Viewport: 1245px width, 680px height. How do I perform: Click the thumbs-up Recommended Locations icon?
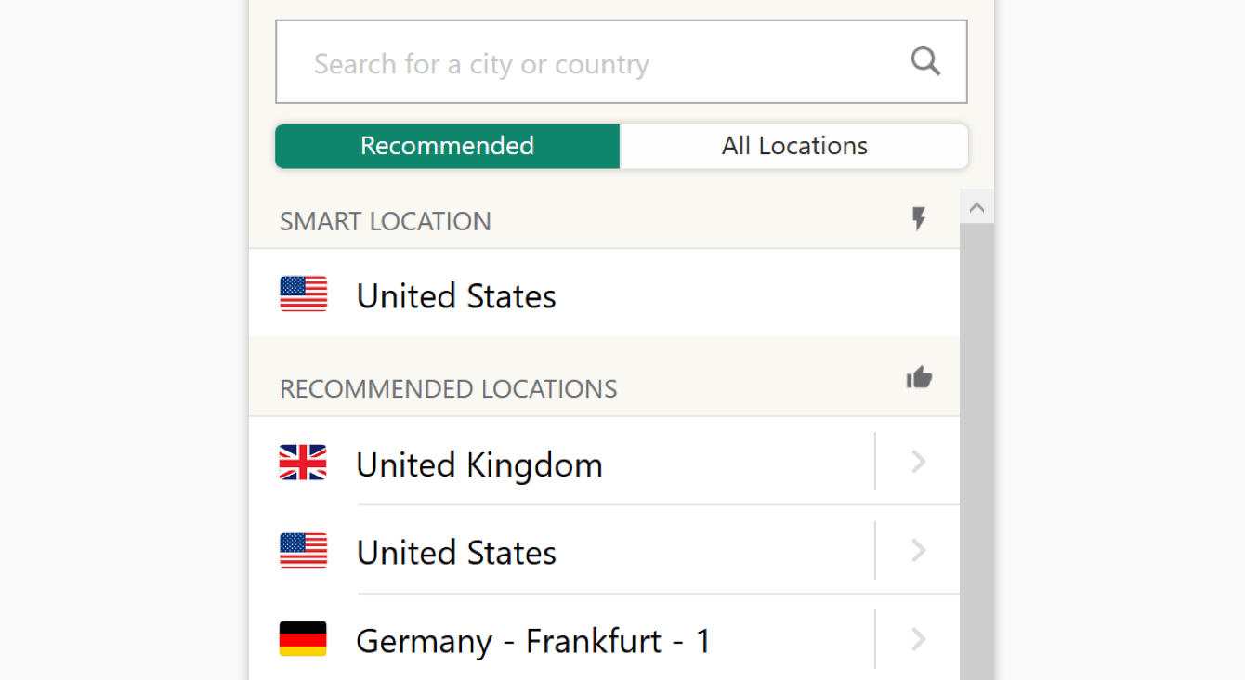coord(919,377)
